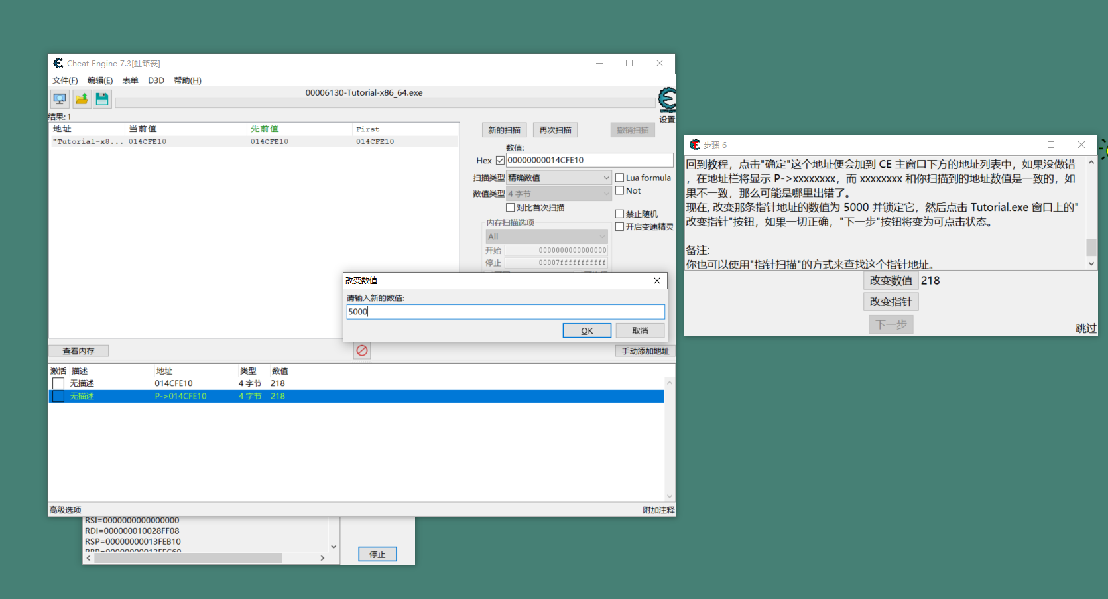The height and width of the screenshot is (599, 1108).
Task: Click the OK button in 改变数值 dialog
Action: pos(586,330)
